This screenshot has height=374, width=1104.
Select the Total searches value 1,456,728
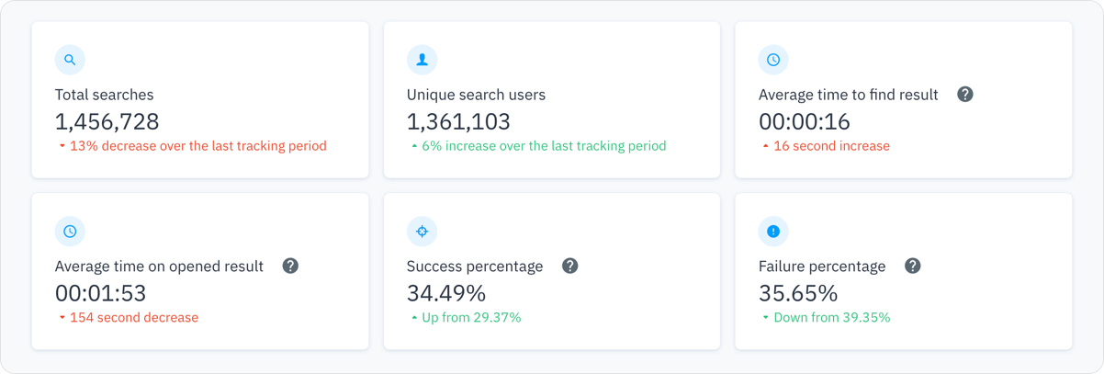point(107,121)
